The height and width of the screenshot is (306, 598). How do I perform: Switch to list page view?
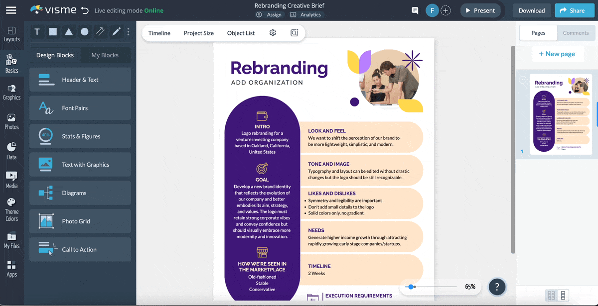click(564, 295)
